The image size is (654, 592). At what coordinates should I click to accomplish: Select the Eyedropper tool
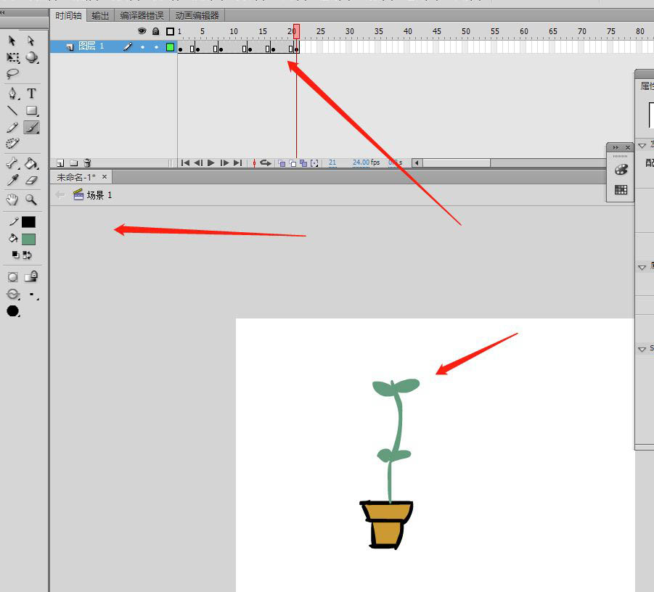[x=12, y=180]
